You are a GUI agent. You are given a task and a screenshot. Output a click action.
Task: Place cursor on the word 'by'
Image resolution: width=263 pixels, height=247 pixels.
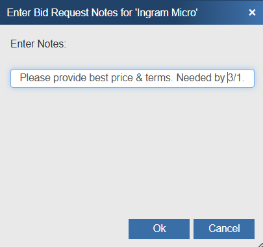(x=219, y=78)
